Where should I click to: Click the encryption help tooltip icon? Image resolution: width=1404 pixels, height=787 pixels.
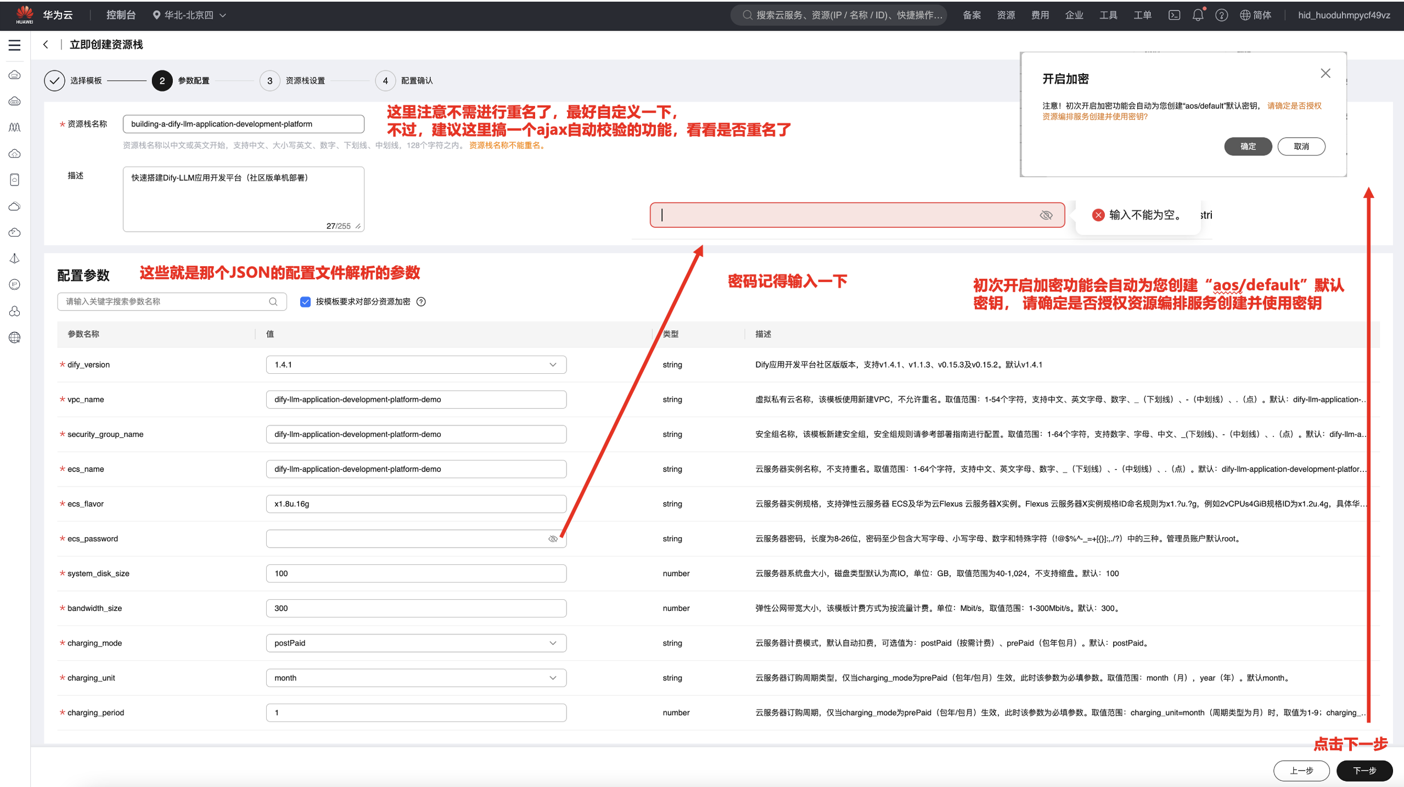[421, 302]
